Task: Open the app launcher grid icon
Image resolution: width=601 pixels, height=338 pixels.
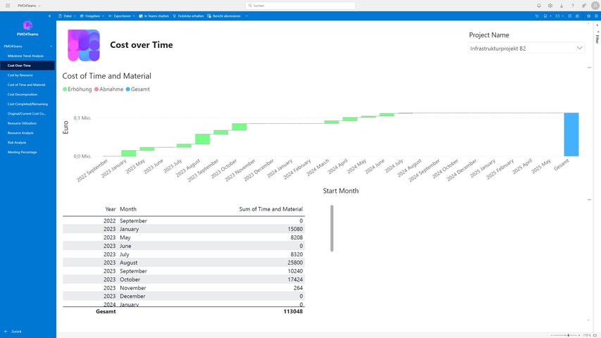Action: tap(6, 6)
